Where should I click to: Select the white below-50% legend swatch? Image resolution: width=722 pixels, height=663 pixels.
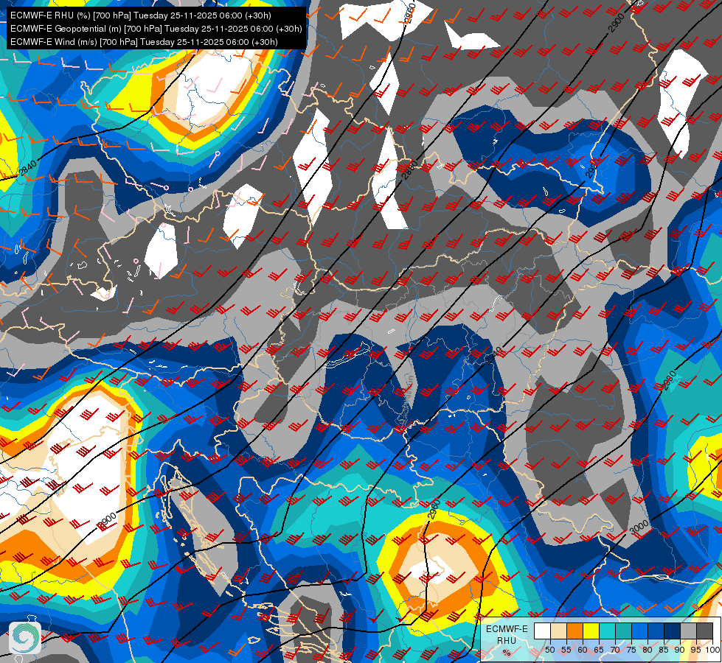tap(542, 631)
